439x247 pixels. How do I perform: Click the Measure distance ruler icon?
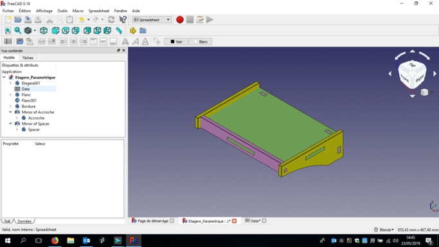tap(119, 30)
